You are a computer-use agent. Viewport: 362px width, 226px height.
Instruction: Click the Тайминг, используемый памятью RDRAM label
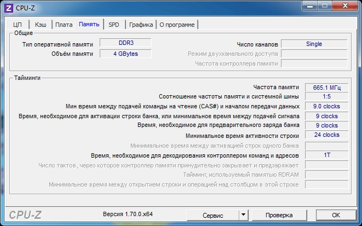(241, 175)
